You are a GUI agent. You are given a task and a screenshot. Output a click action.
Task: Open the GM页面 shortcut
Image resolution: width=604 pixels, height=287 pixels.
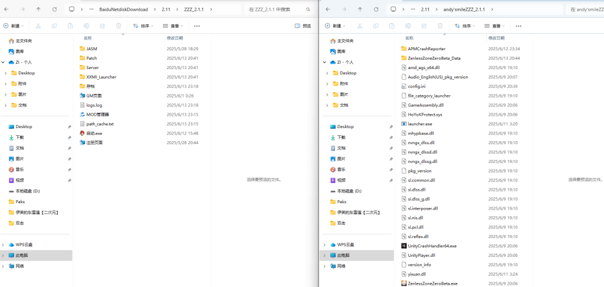click(94, 96)
